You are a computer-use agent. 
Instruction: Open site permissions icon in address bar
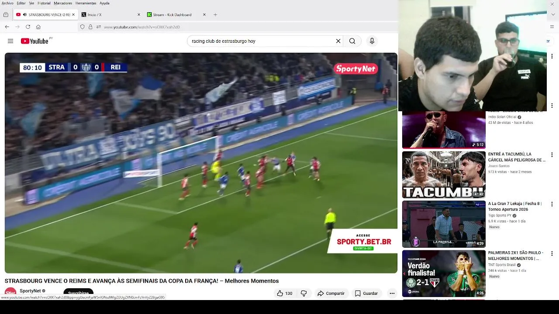click(99, 27)
